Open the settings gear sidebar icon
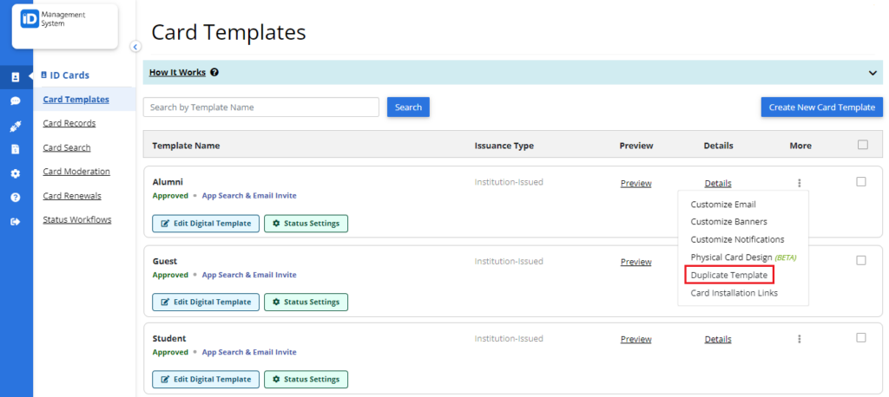The image size is (889, 397). (x=16, y=174)
